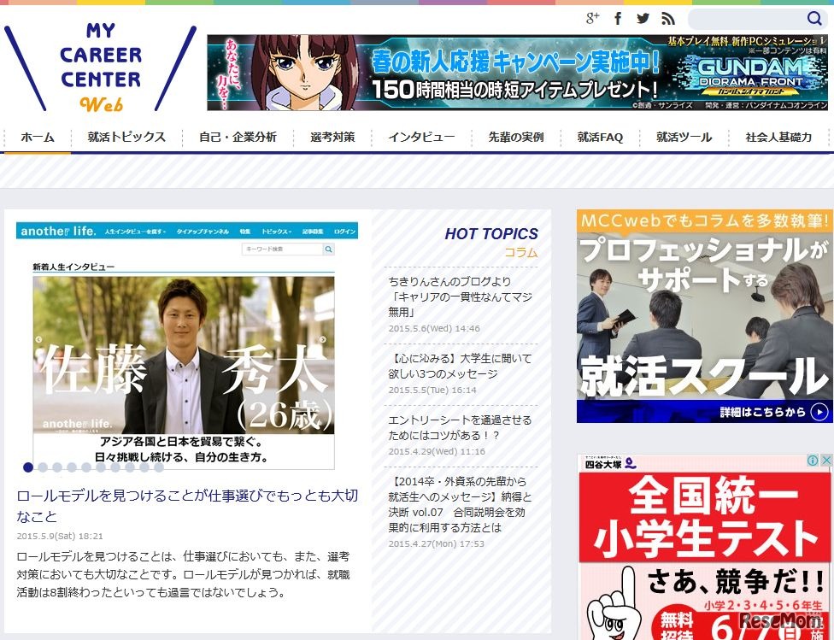Open the Facebook page icon
834x640 pixels.
pos(618,18)
